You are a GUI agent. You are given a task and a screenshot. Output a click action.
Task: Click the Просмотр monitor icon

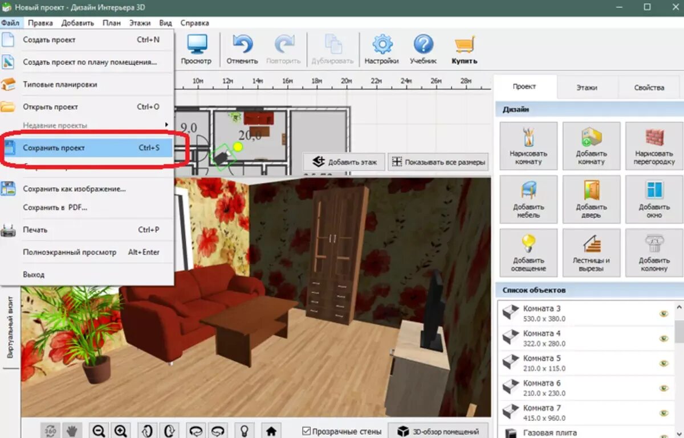[x=196, y=44]
